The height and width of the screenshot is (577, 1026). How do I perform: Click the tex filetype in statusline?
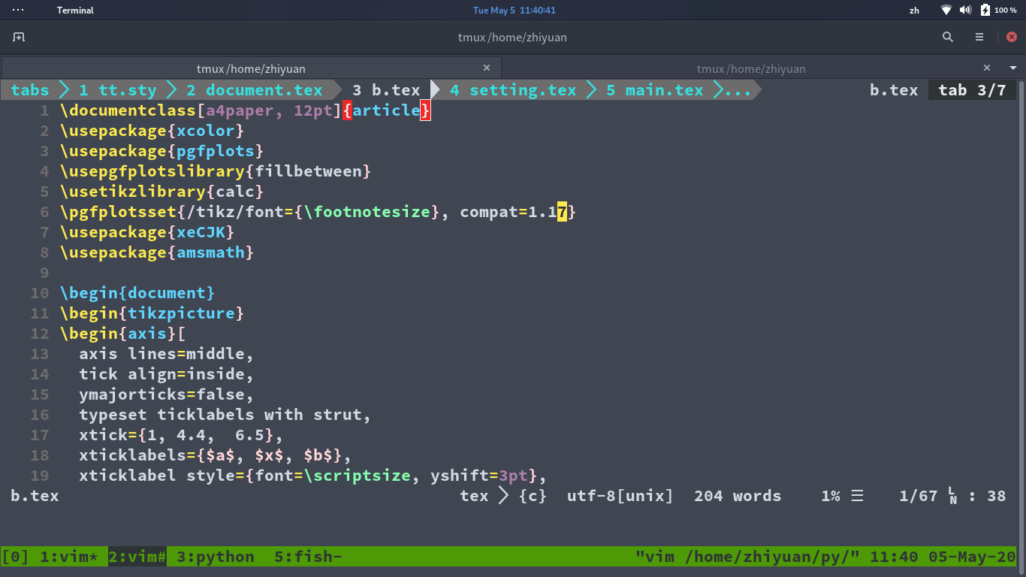pos(475,496)
